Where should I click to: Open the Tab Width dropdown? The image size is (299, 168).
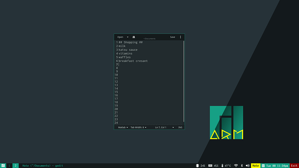pos(138,127)
